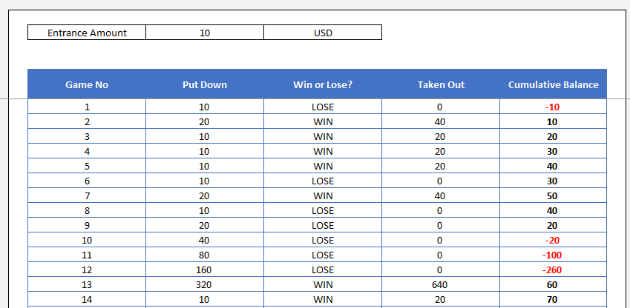Click the cumulative balance cell showing -100

tap(553, 255)
